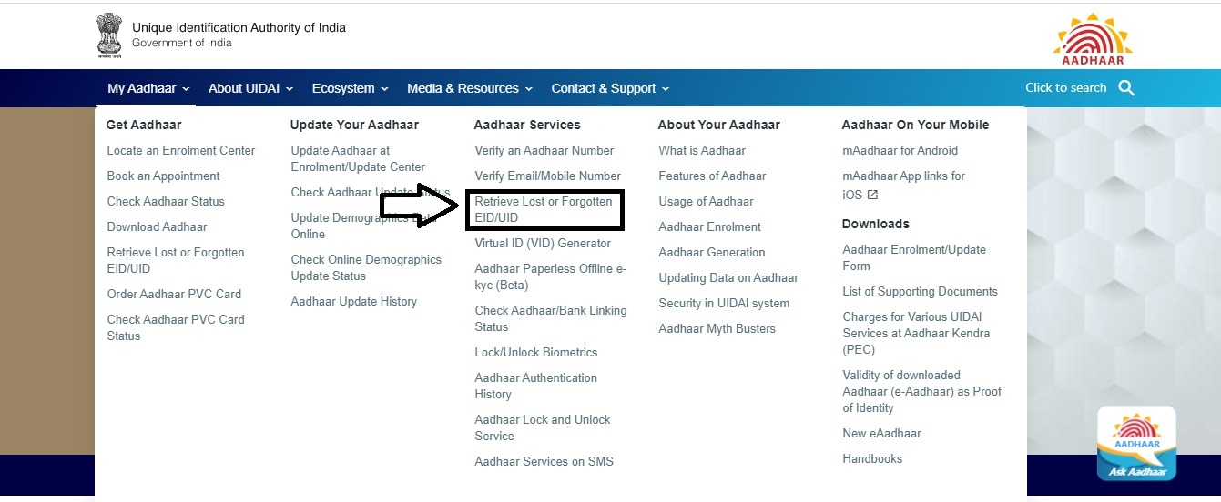Click the Click to search field

pyautogui.click(x=1066, y=88)
